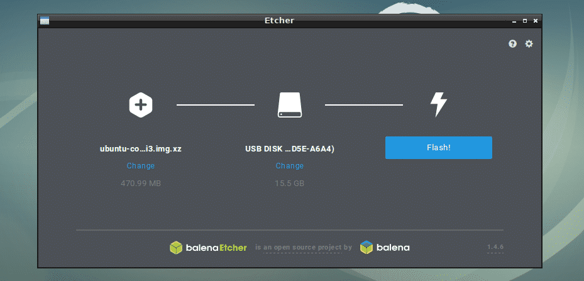The image size is (584, 281).
Task: Click the lightning bolt flash icon
Action: [438, 105]
